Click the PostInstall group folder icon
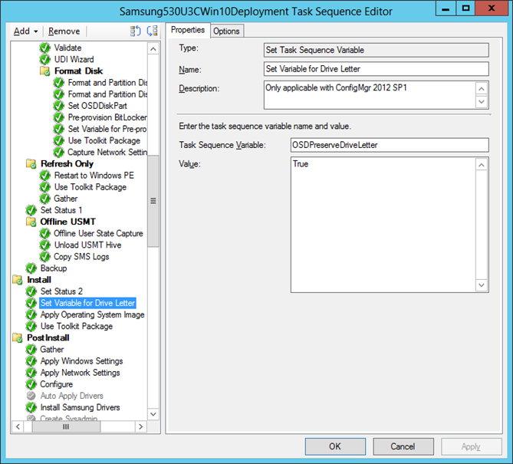 [x=18, y=337]
